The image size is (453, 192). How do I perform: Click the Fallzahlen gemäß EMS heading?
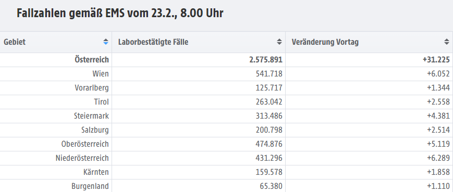120,14
